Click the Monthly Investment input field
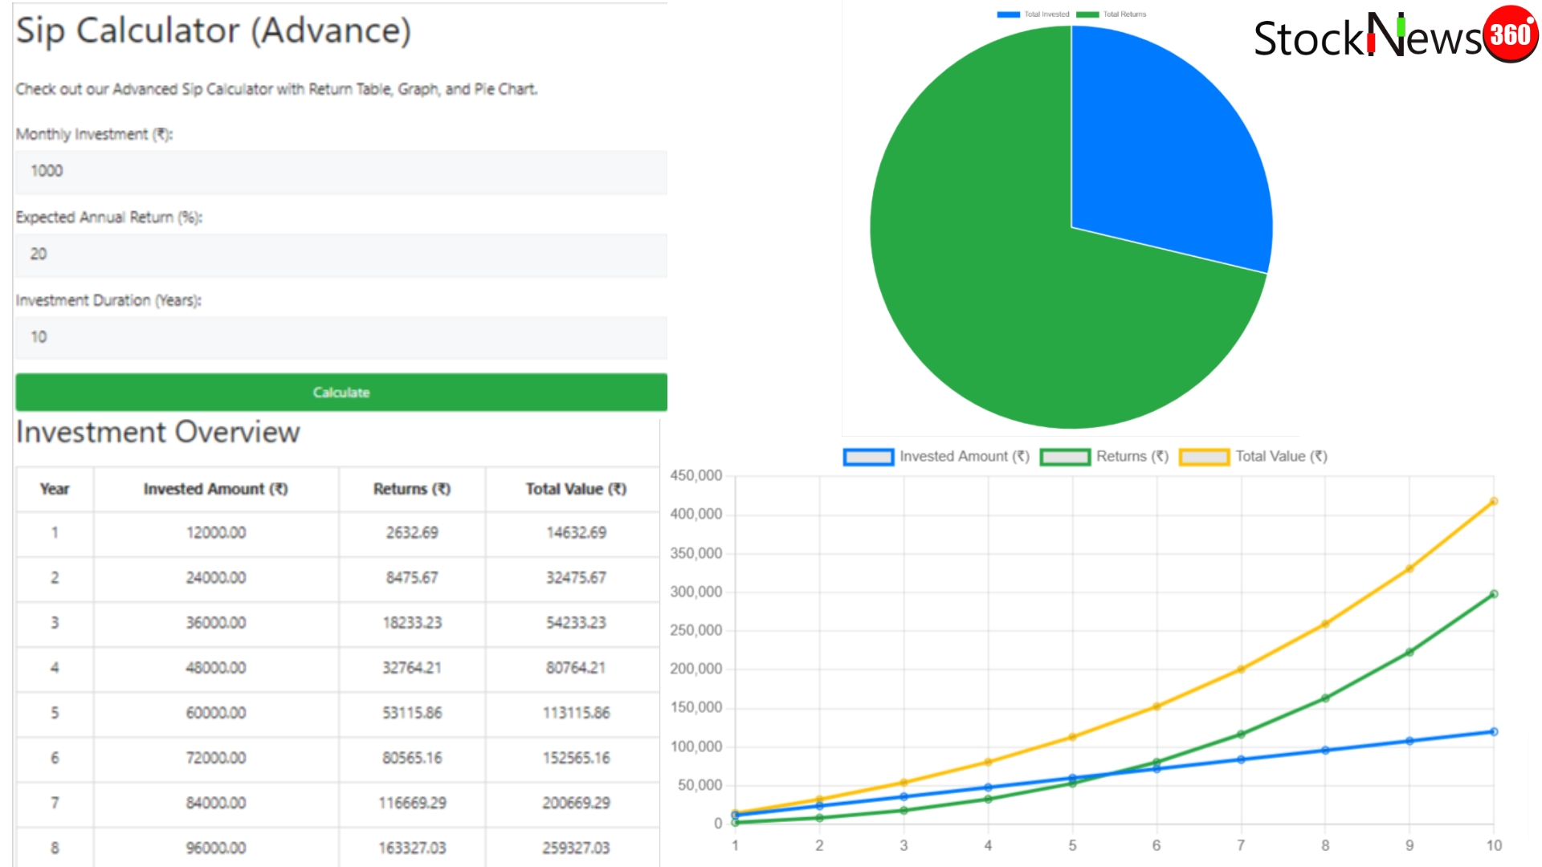Screen dimensions: 1542x867 (x=341, y=171)
